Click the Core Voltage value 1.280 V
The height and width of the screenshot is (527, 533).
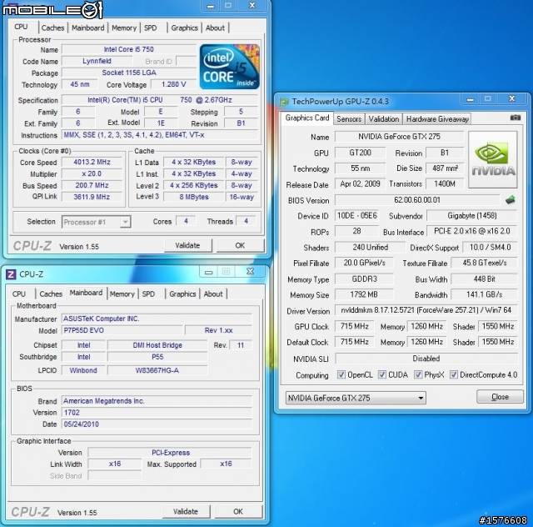174,84
